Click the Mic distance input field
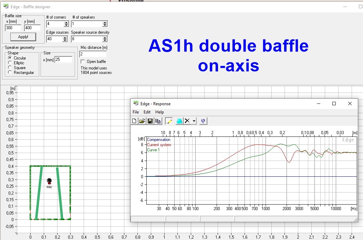The image size is (363, 240). [x=93, y=54]
